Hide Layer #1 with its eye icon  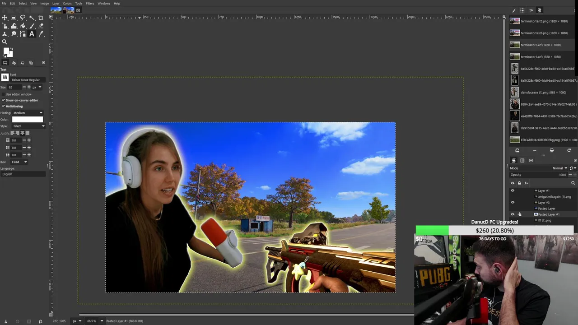[x=513, y=190]
